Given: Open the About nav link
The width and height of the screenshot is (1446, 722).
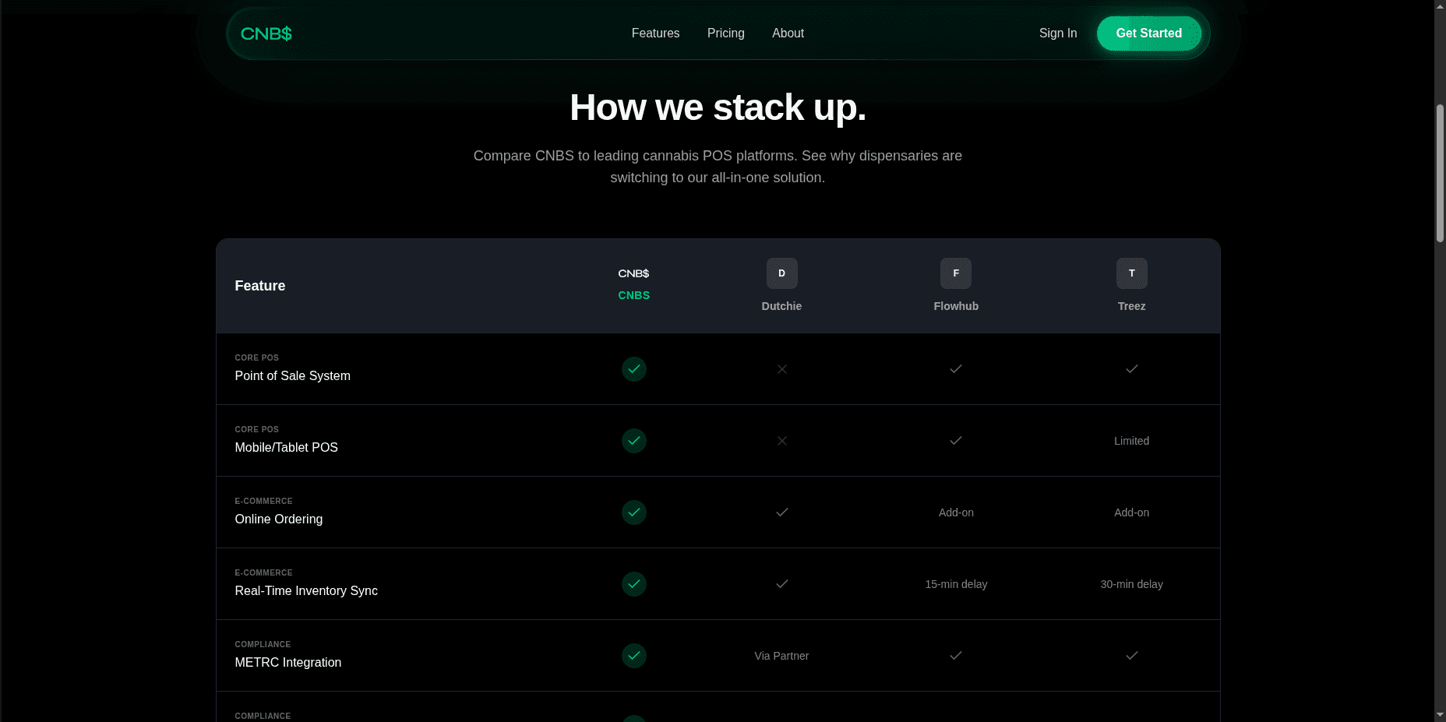Looking at the screenshot, I should point(788,33).
